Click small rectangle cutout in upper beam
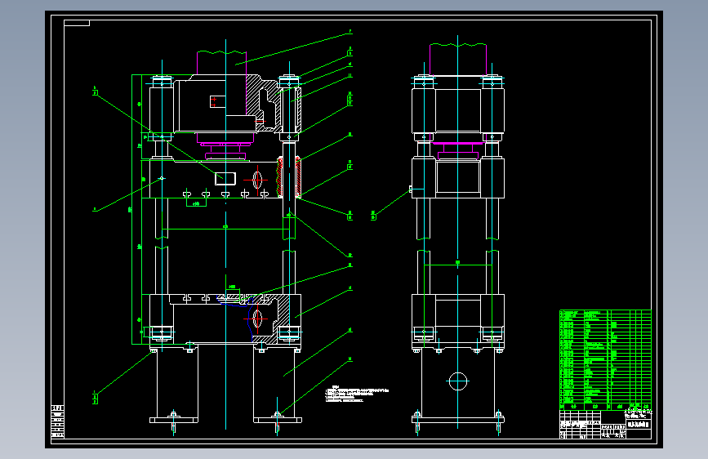708x459 pixels. point(225,178)
